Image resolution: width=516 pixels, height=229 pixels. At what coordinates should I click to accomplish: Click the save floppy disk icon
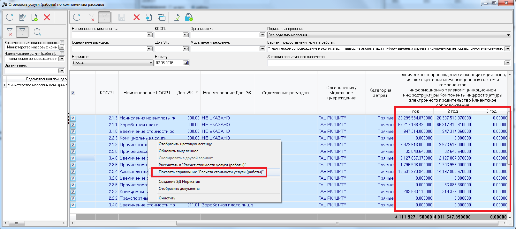122,17
